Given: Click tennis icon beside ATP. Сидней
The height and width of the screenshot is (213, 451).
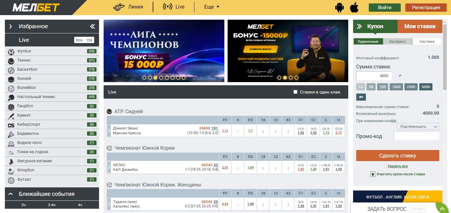Looking at the screenshot, I should 109,111.
